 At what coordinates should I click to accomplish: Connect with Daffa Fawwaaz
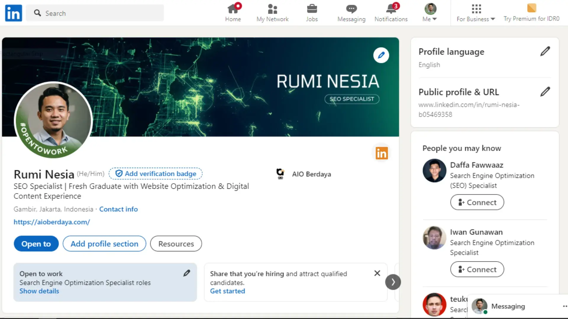click(477, 202)
